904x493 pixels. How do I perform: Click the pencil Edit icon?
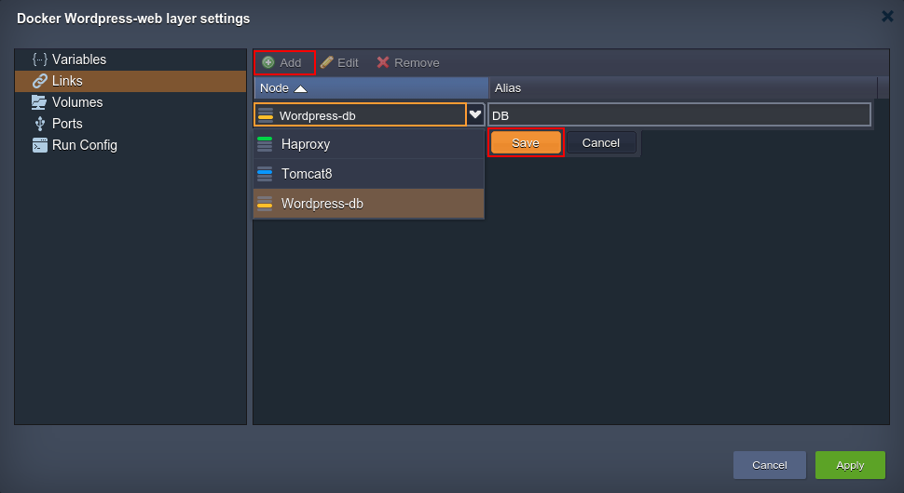pyautogui.click(x=327, y=62)
